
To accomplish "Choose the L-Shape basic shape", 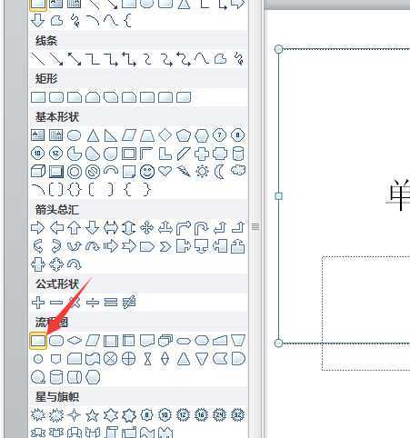I will (x=165, y=154).
